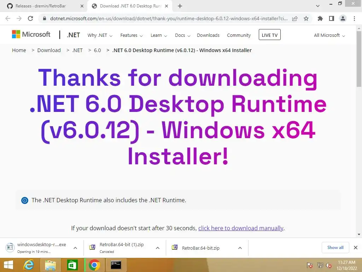
Task: Click the click here to download manually link
Action: [x=240, y=228]
